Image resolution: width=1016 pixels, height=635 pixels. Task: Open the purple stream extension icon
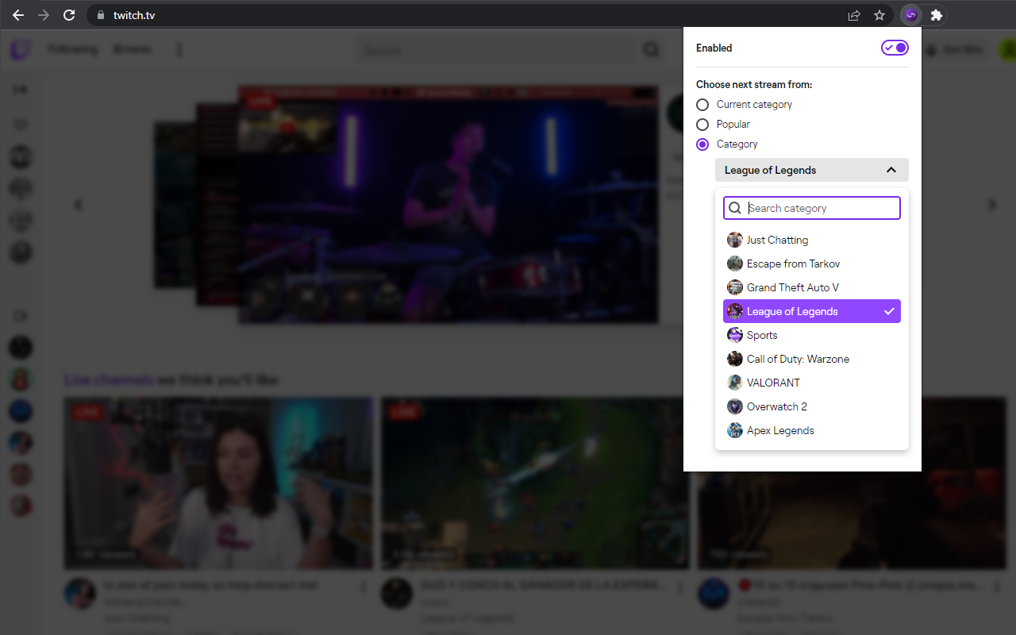tap(911, 15)
